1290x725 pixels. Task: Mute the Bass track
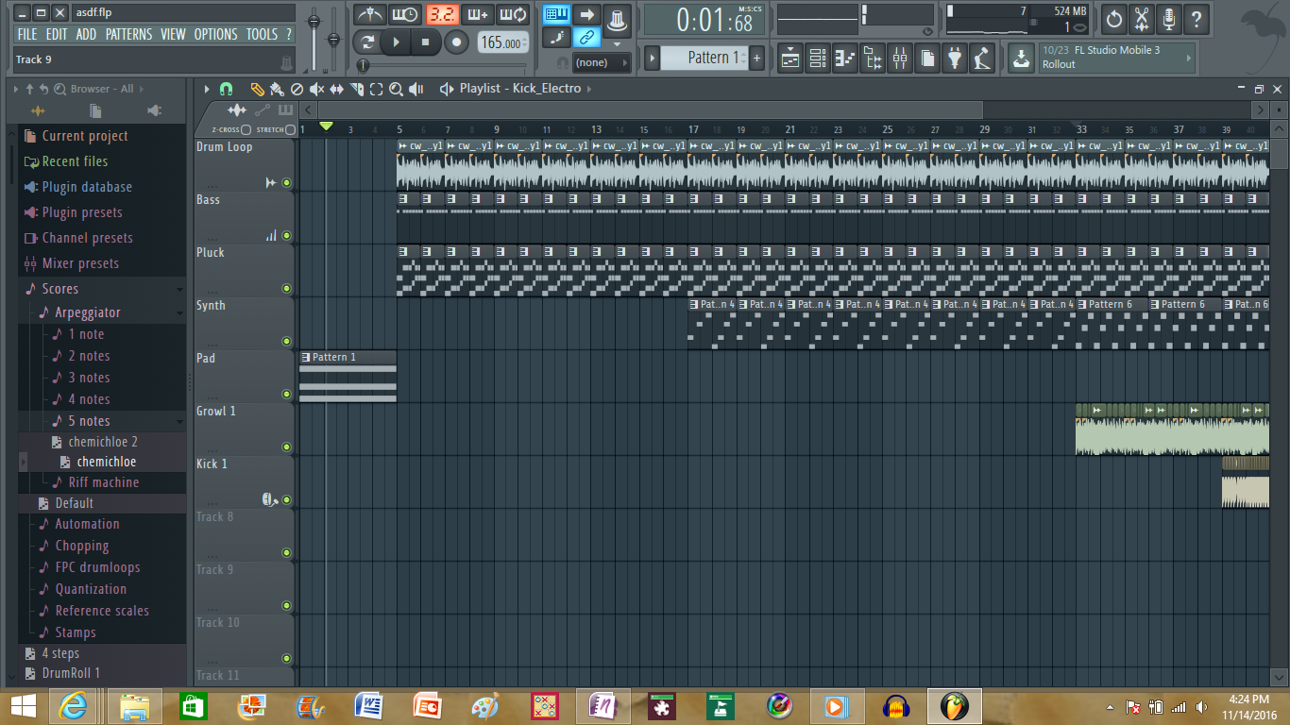(x=286, y=236)
